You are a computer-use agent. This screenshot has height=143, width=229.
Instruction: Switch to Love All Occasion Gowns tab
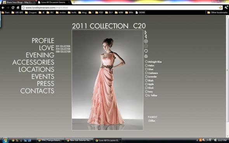54,2
